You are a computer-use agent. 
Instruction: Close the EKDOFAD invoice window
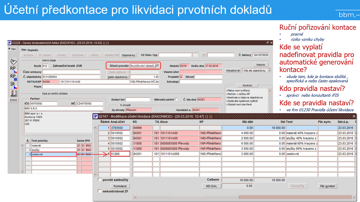[x=271, y=43]
